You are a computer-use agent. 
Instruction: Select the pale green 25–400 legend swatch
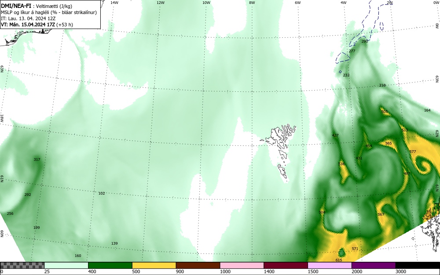coord(66,265)
